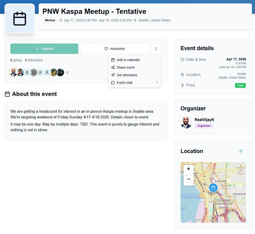Open the RealVijayK organizer profile name
Viewport: 255px width, 234px height.
(x=205, y=120)
